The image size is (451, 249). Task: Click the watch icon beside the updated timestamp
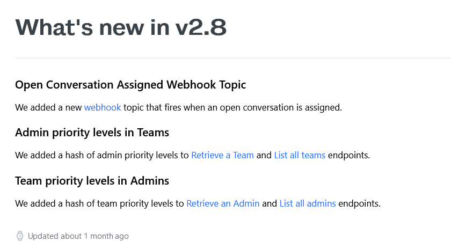coord(20,236)
